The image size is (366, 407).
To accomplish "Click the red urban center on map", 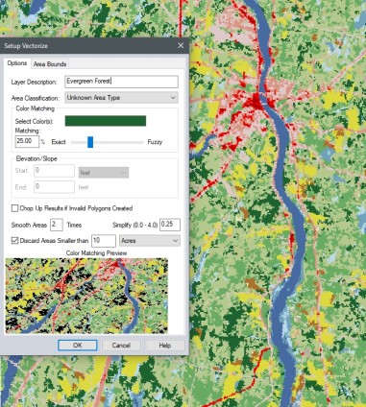I will point(256,102).
